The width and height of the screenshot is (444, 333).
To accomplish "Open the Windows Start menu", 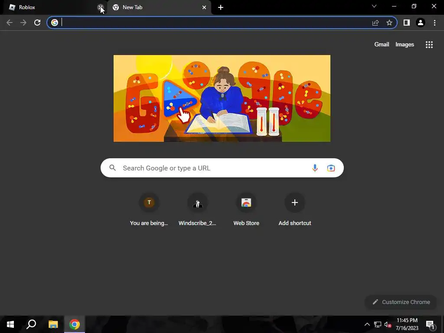I will pos(10,324).
